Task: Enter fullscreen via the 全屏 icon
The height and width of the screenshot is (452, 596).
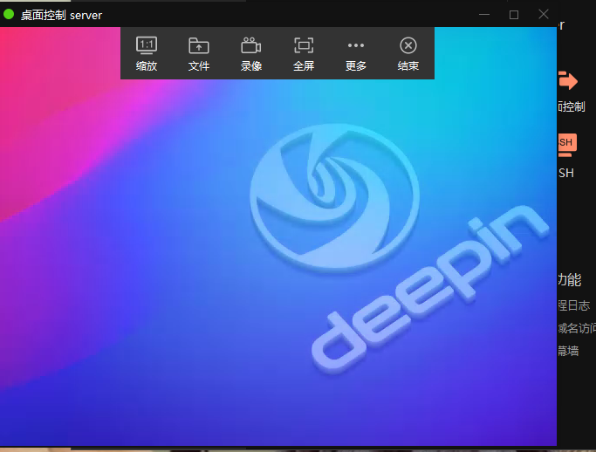Action: [304, 45]
